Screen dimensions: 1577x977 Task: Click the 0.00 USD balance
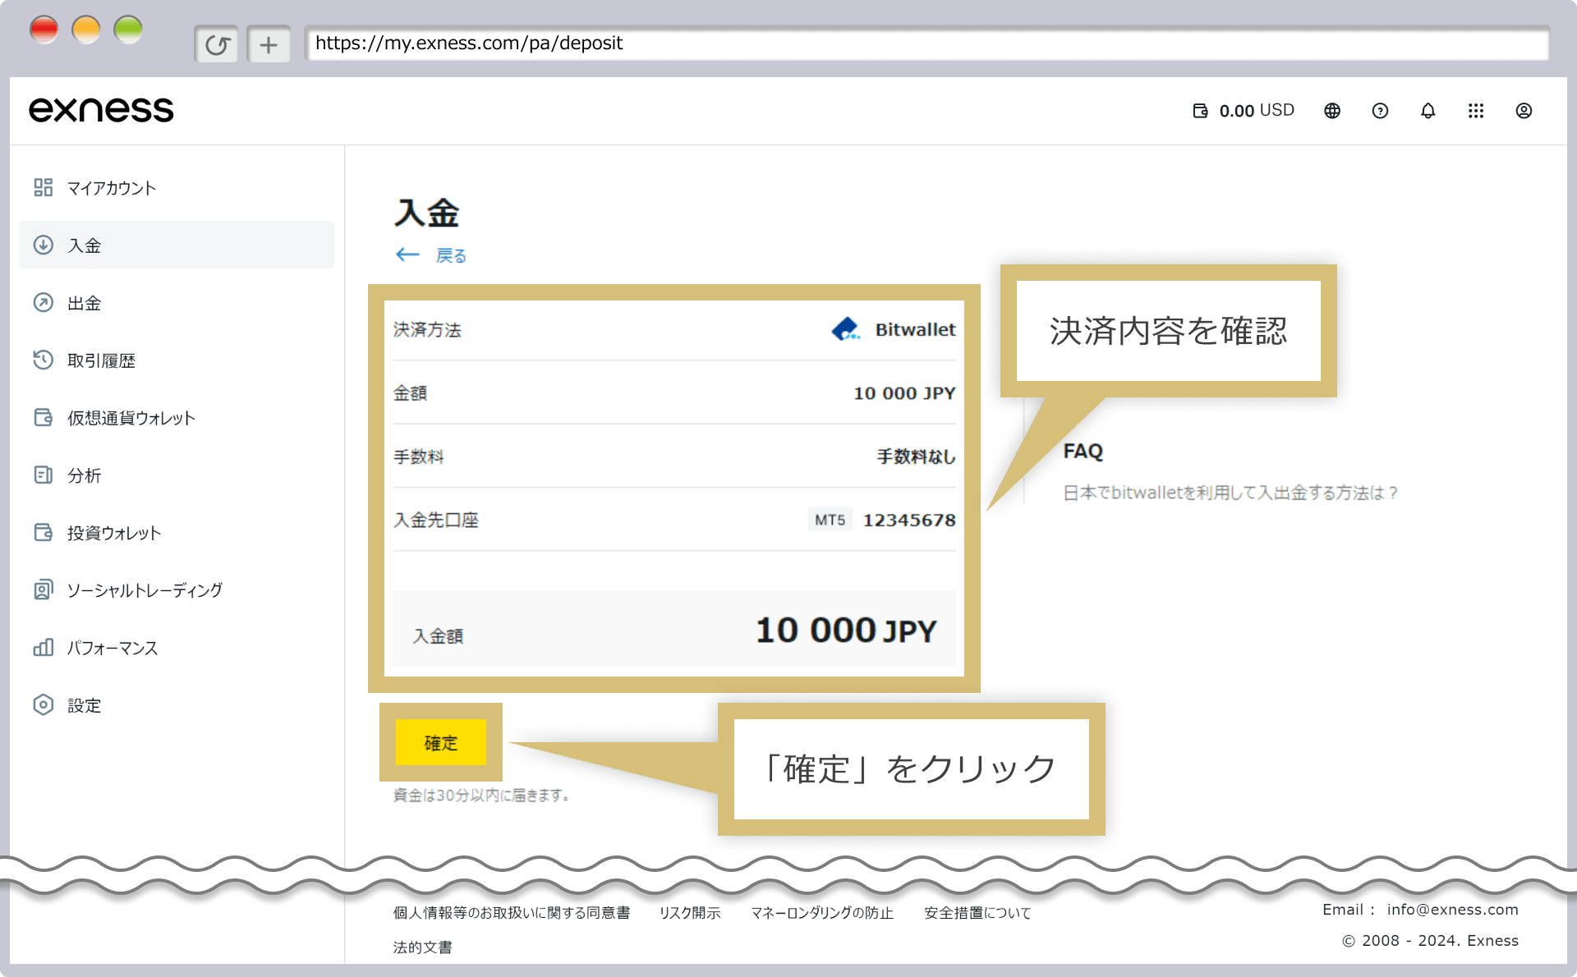click(x=1257, y=111)
